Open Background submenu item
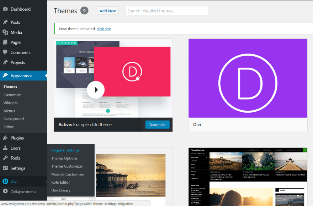The width and height of the screenshot is (313, 206). [x=14, y=119]
